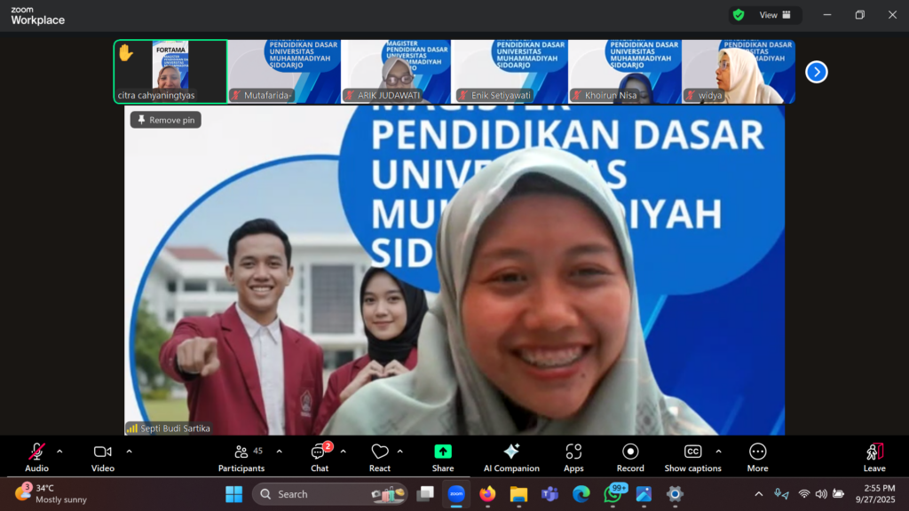
Task: Click Remove pin button
Action: click(166, 120)
